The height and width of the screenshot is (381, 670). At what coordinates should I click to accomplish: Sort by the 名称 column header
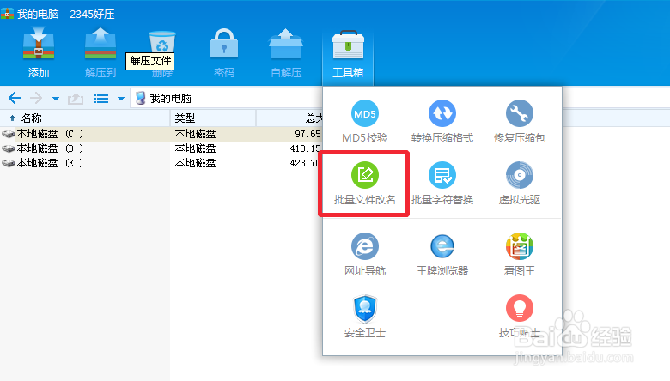pos(85,118)
